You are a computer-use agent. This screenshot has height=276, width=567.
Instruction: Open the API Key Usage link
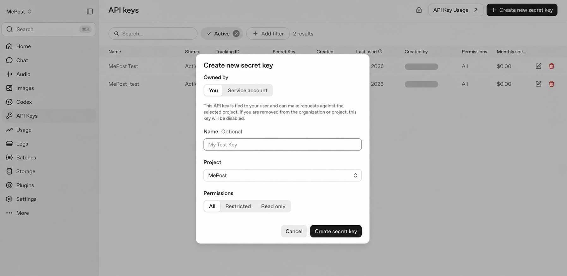coord(456,10)
